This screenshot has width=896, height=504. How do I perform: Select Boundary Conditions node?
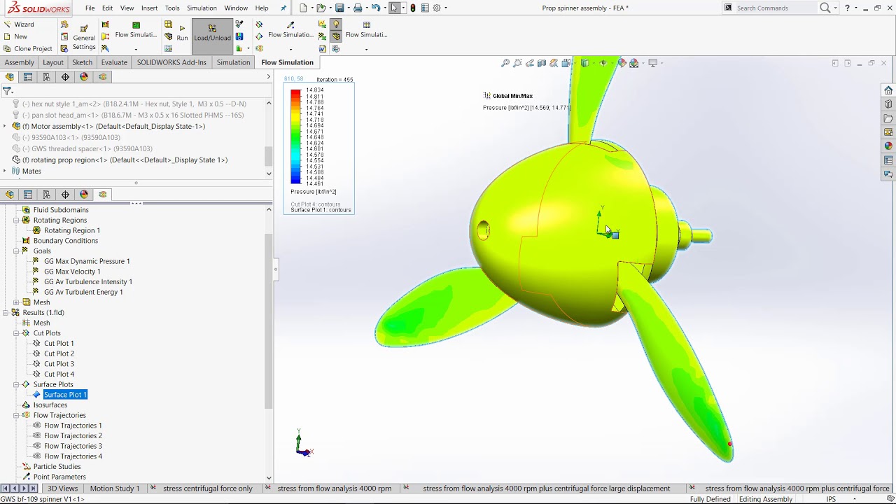click(x=65, y=241)
